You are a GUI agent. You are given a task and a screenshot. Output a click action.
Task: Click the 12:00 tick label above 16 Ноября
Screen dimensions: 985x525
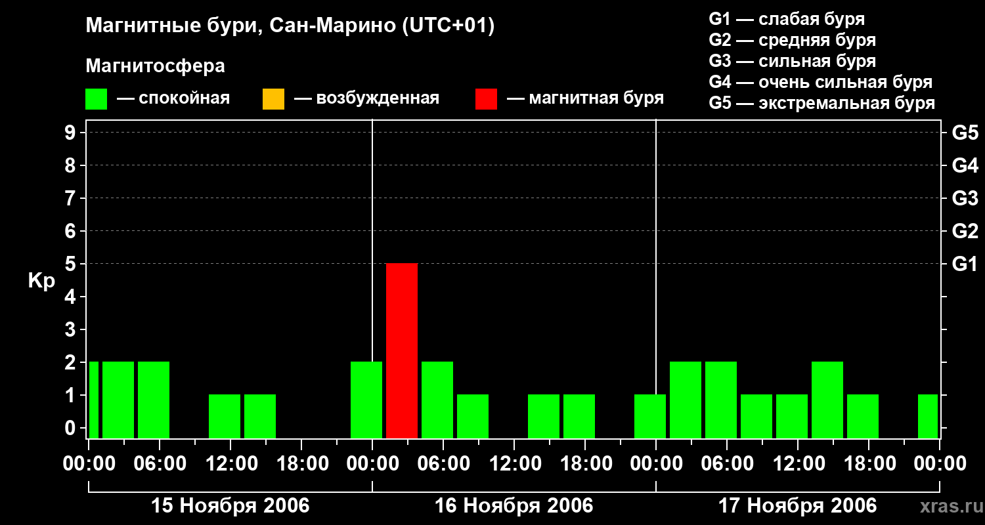point(514,464)
